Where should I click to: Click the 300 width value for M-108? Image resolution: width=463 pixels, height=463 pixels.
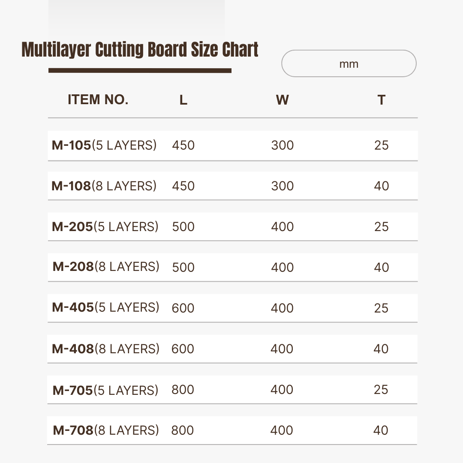tap(282, 186)
